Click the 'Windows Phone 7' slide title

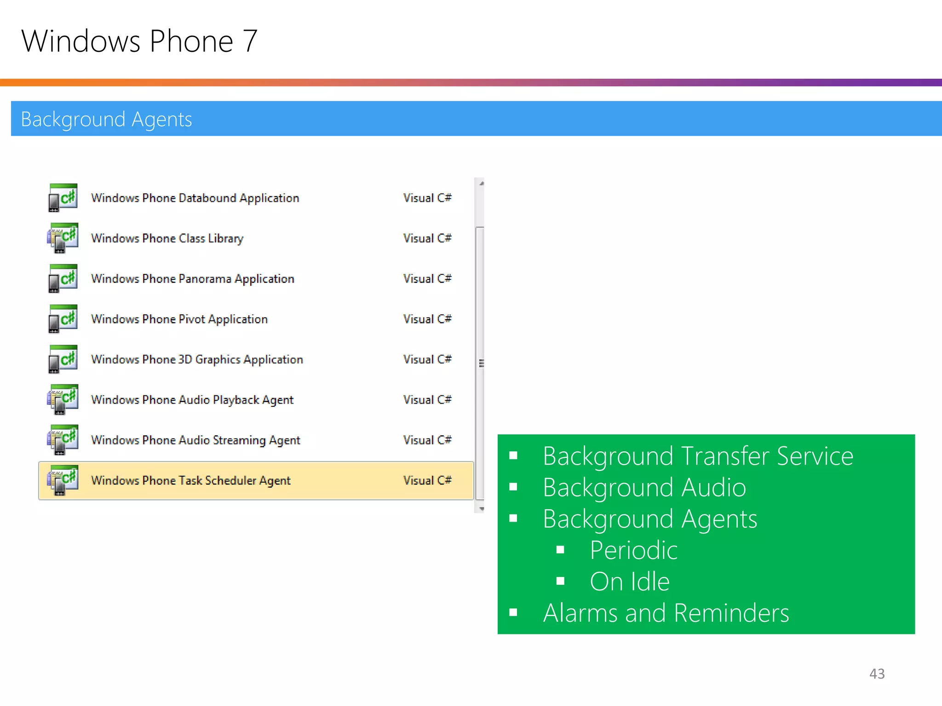(x=139, y=41)
